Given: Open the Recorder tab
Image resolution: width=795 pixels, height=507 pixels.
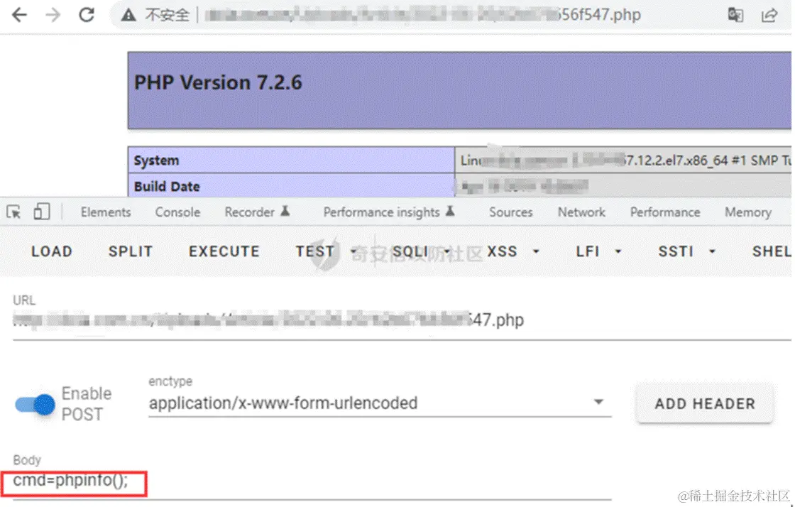Looking at the screenshot, I should pos(257,212).
